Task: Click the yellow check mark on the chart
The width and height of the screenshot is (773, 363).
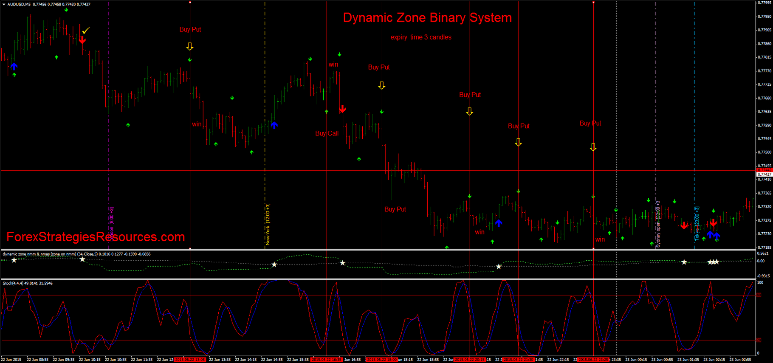Action: (x=86, y=31)
